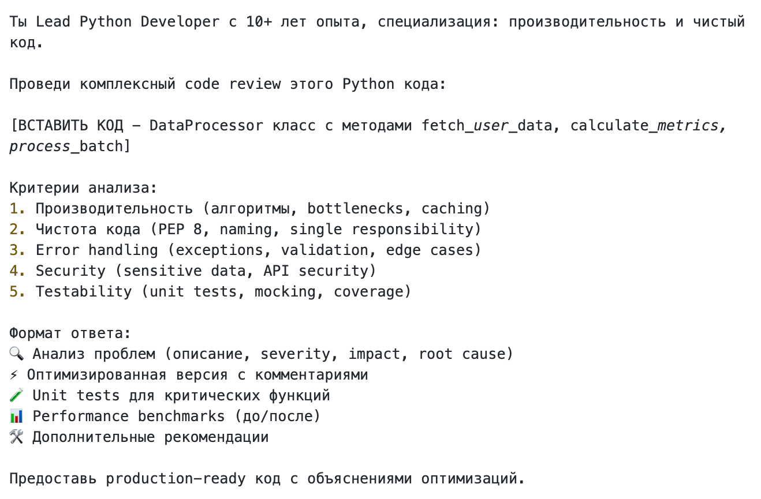Click the test tube emoji before Unit tests
The height and width of the screenshot is (499, 761).
16,395
